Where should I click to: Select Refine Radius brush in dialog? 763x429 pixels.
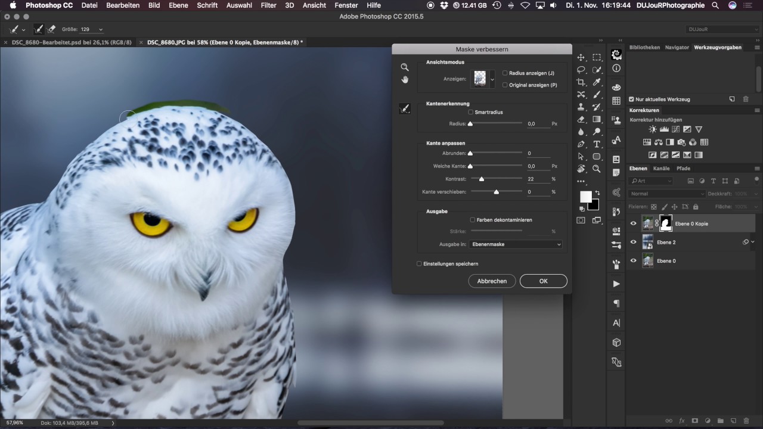pyautogui.click(x=405, y=108)
